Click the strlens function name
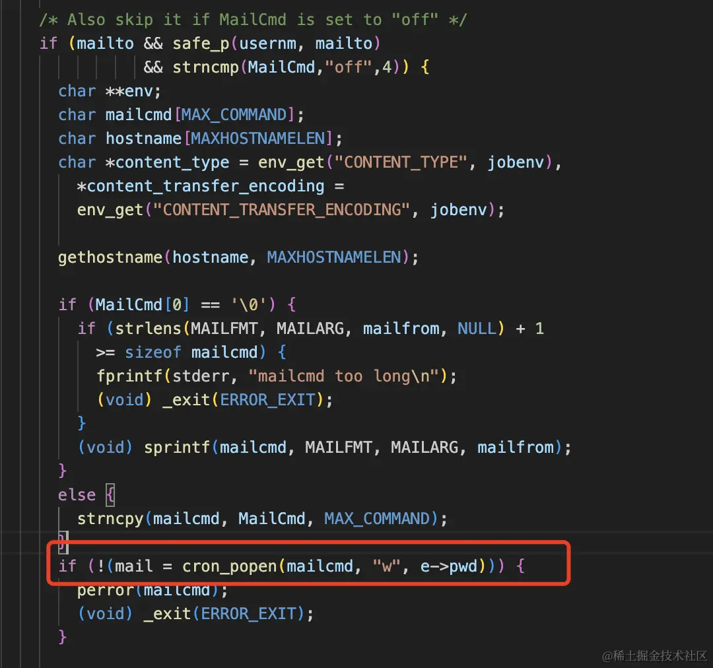Viewport: 713px width, 668px height. [x=149, y=329]
